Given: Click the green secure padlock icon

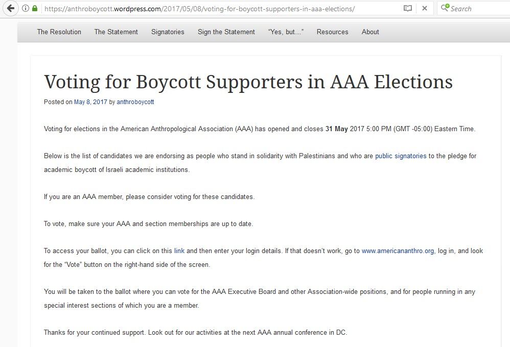Looking at the screenshot, I should pyautogui.click(x=35, y=9).
